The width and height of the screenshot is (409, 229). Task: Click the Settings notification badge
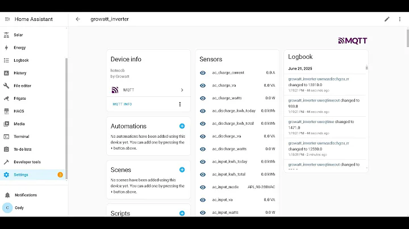(60, 175)
